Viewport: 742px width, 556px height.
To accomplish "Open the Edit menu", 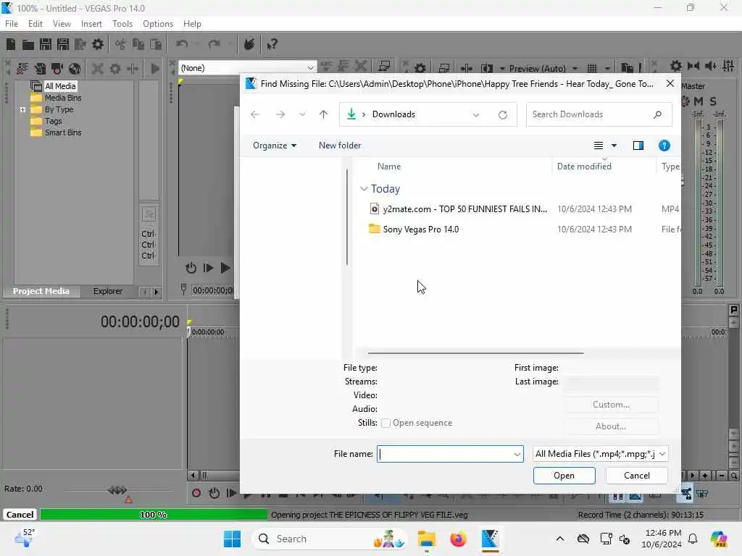I will pyautogui.click(x=35, y=24).
